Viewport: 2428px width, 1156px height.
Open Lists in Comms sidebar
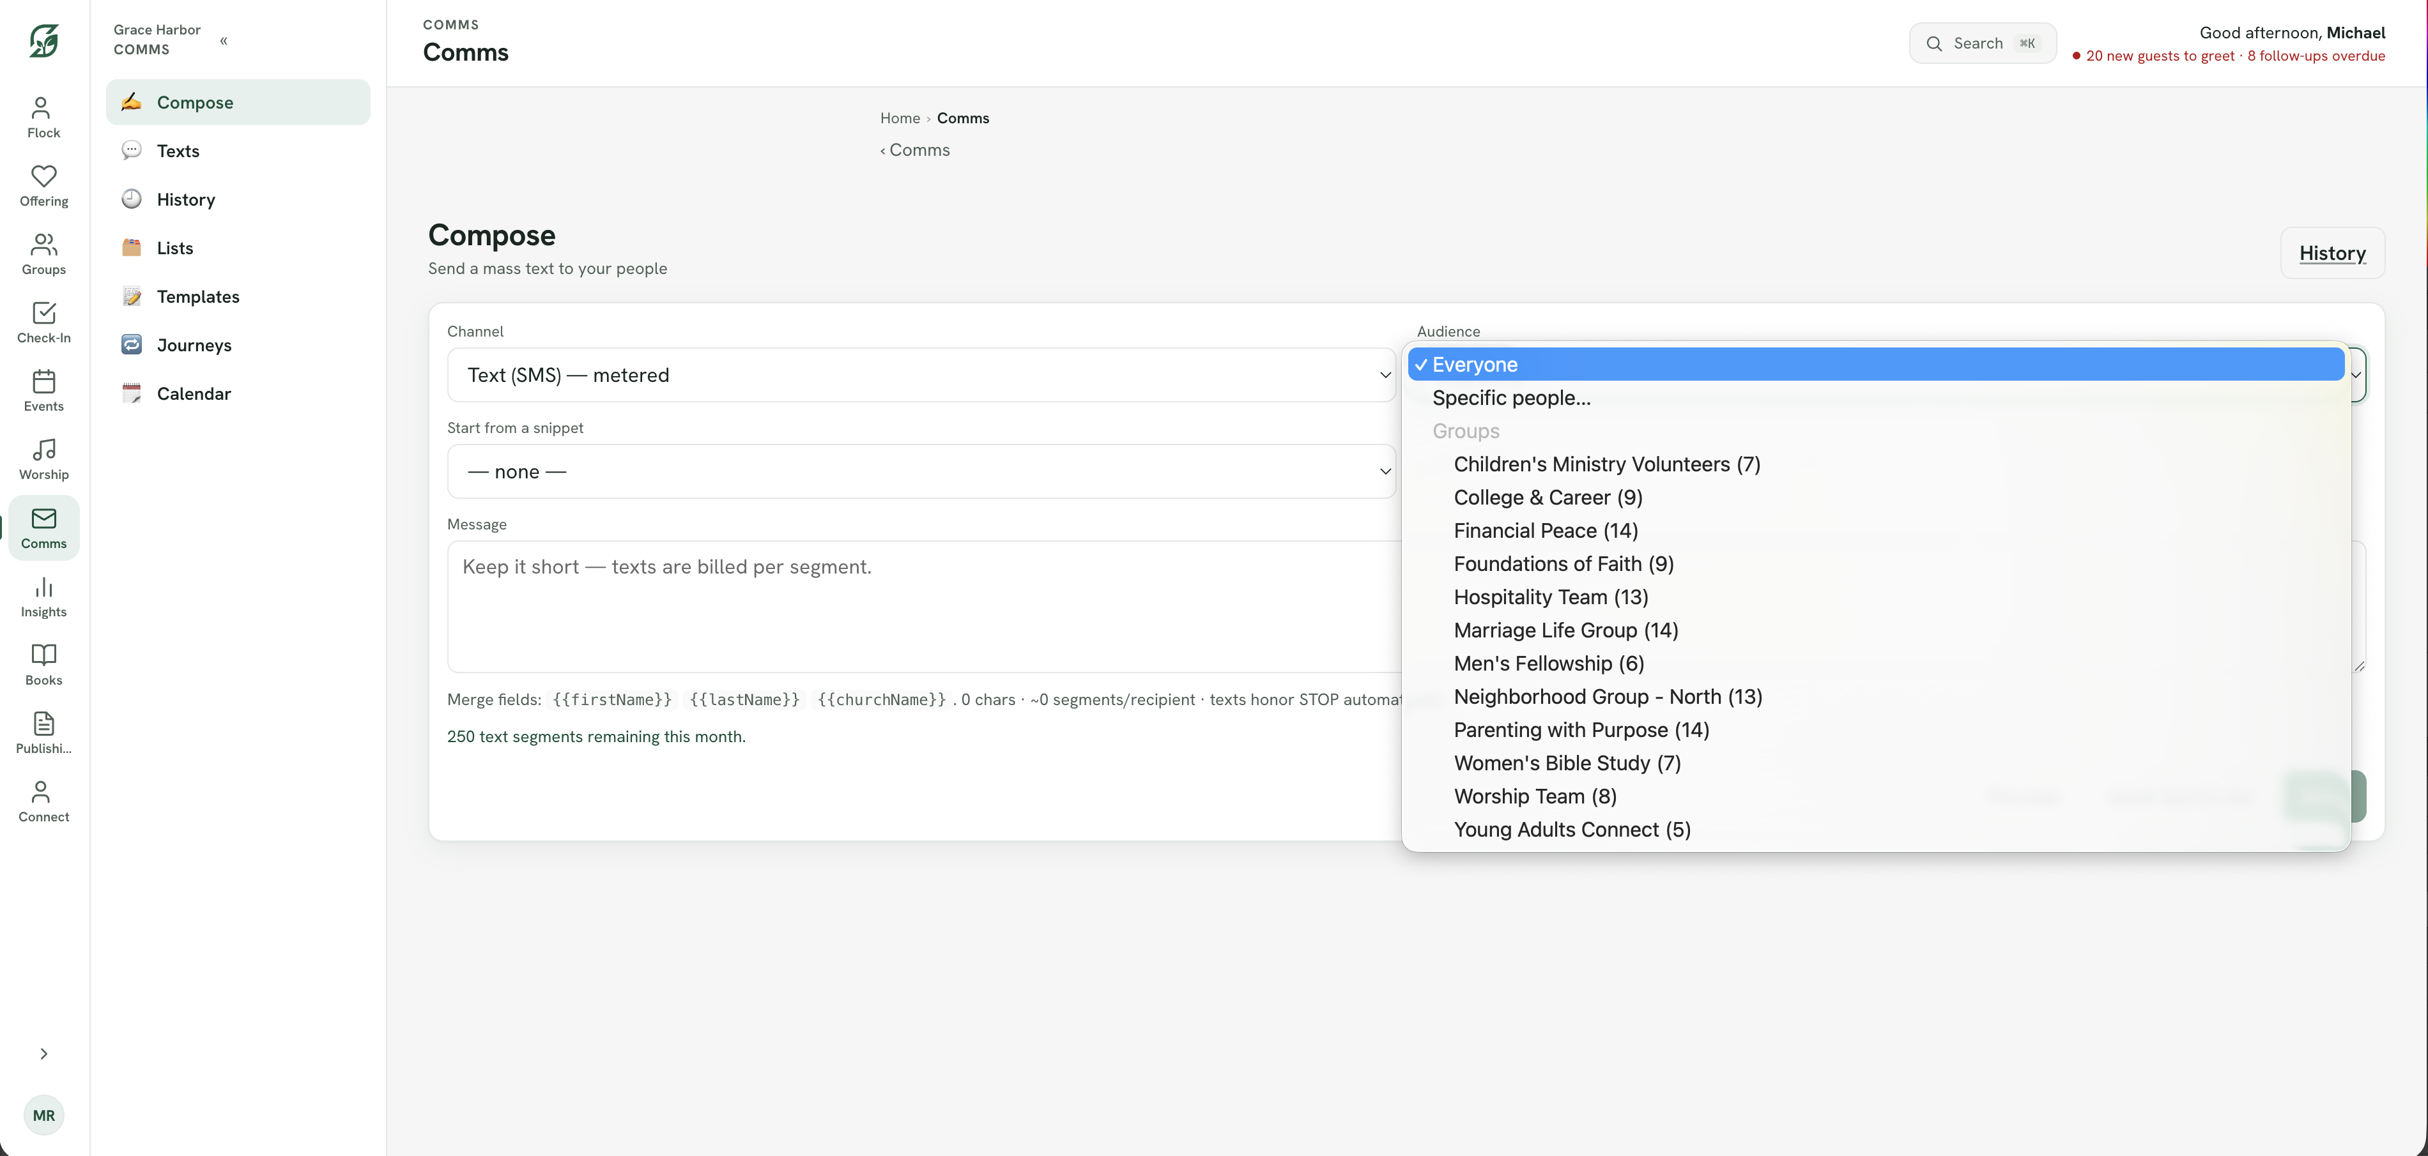point(238,248)
